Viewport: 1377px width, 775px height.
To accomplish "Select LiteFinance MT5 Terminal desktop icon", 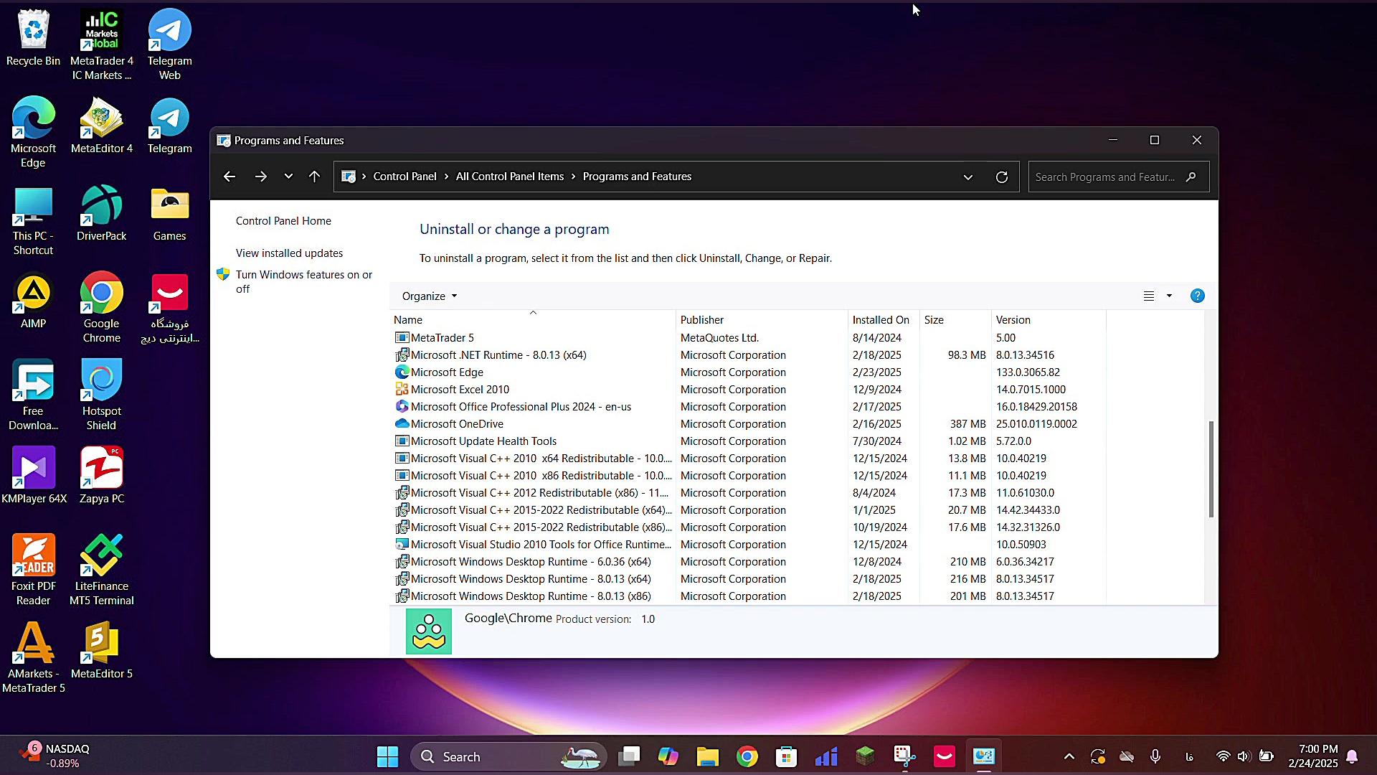I will tap(101, 570).
